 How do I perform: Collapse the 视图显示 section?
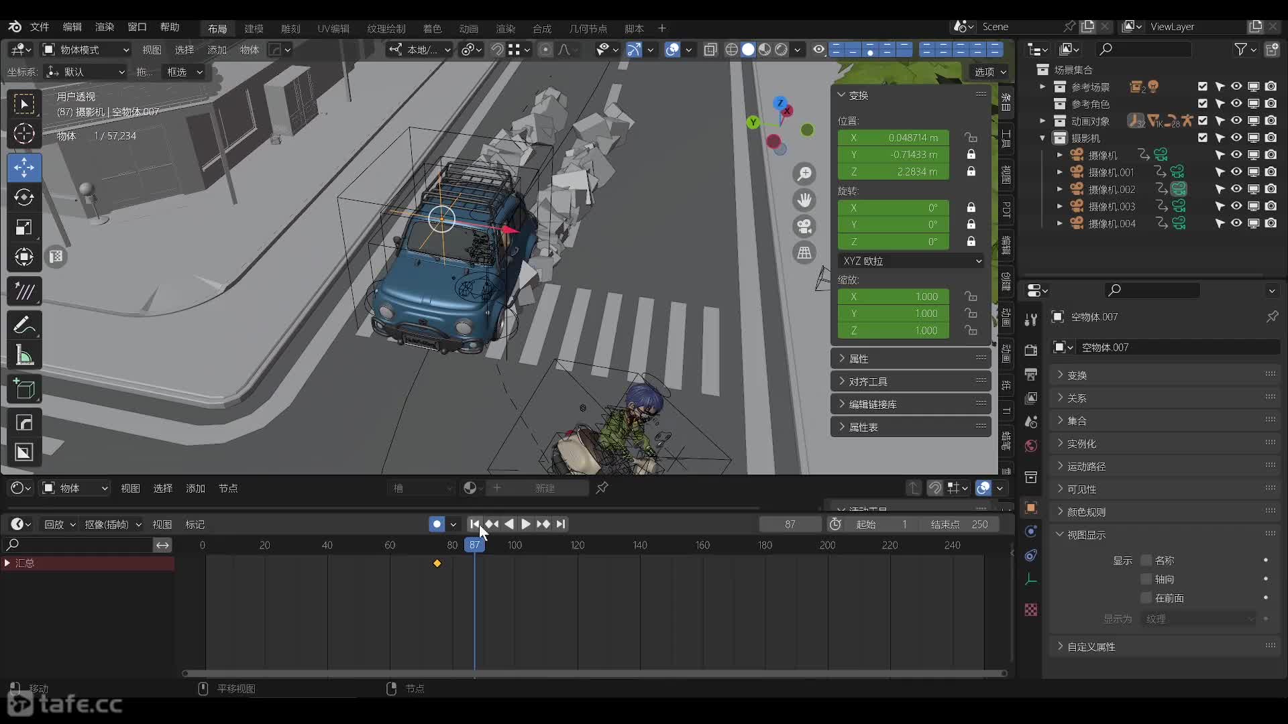tap(1165, 535)
